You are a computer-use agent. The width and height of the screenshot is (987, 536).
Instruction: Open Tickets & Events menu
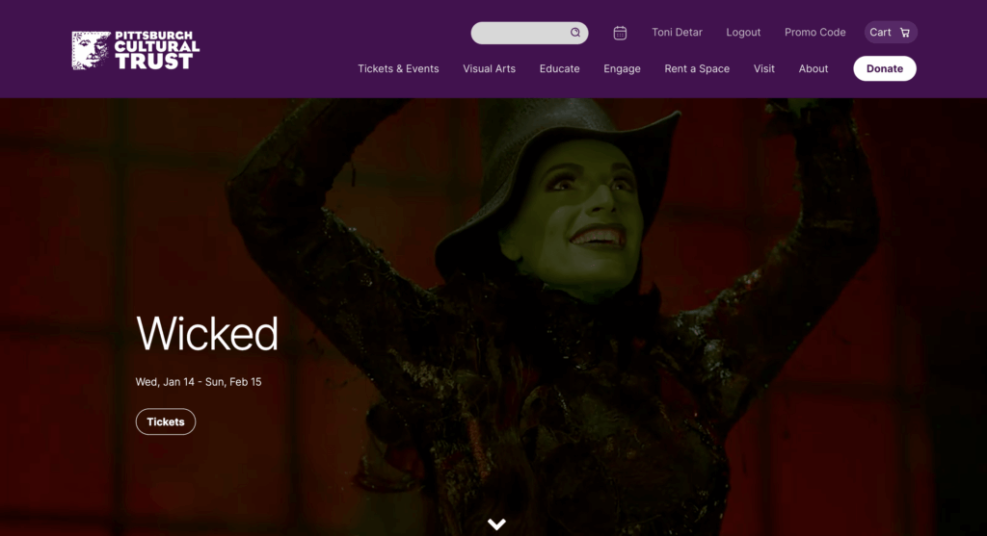coord(398,68)
